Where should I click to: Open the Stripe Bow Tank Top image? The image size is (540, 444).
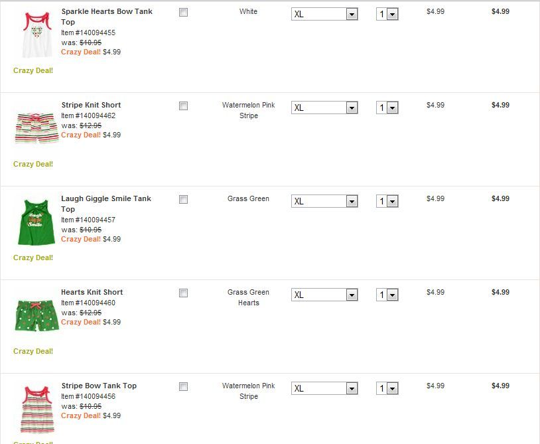37,409
